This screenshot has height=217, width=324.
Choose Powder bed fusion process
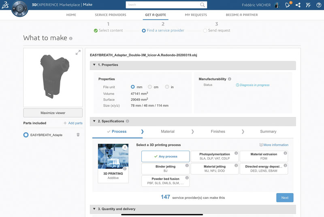tap(166, 181)
